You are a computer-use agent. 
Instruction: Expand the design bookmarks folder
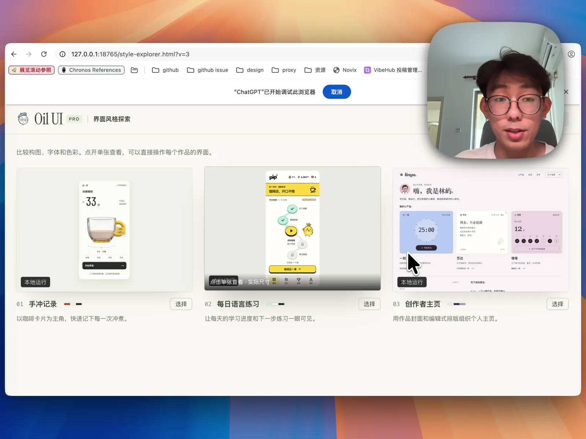point(250,70)
